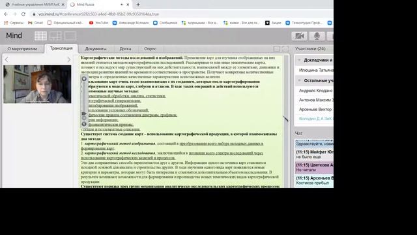The width and height of the screenshot is (417, 235).
Task: Open a new browser tab
Action: (138, 5)
